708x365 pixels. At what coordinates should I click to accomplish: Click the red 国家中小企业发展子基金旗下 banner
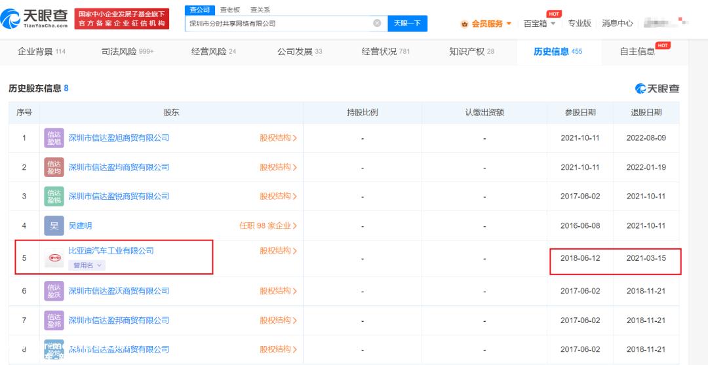pos(122,18)
